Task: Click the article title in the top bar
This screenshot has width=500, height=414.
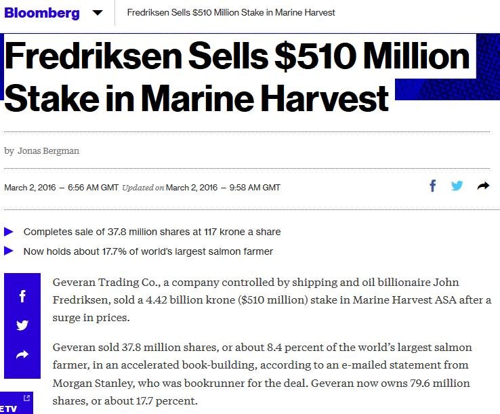Action: [231, 13]
